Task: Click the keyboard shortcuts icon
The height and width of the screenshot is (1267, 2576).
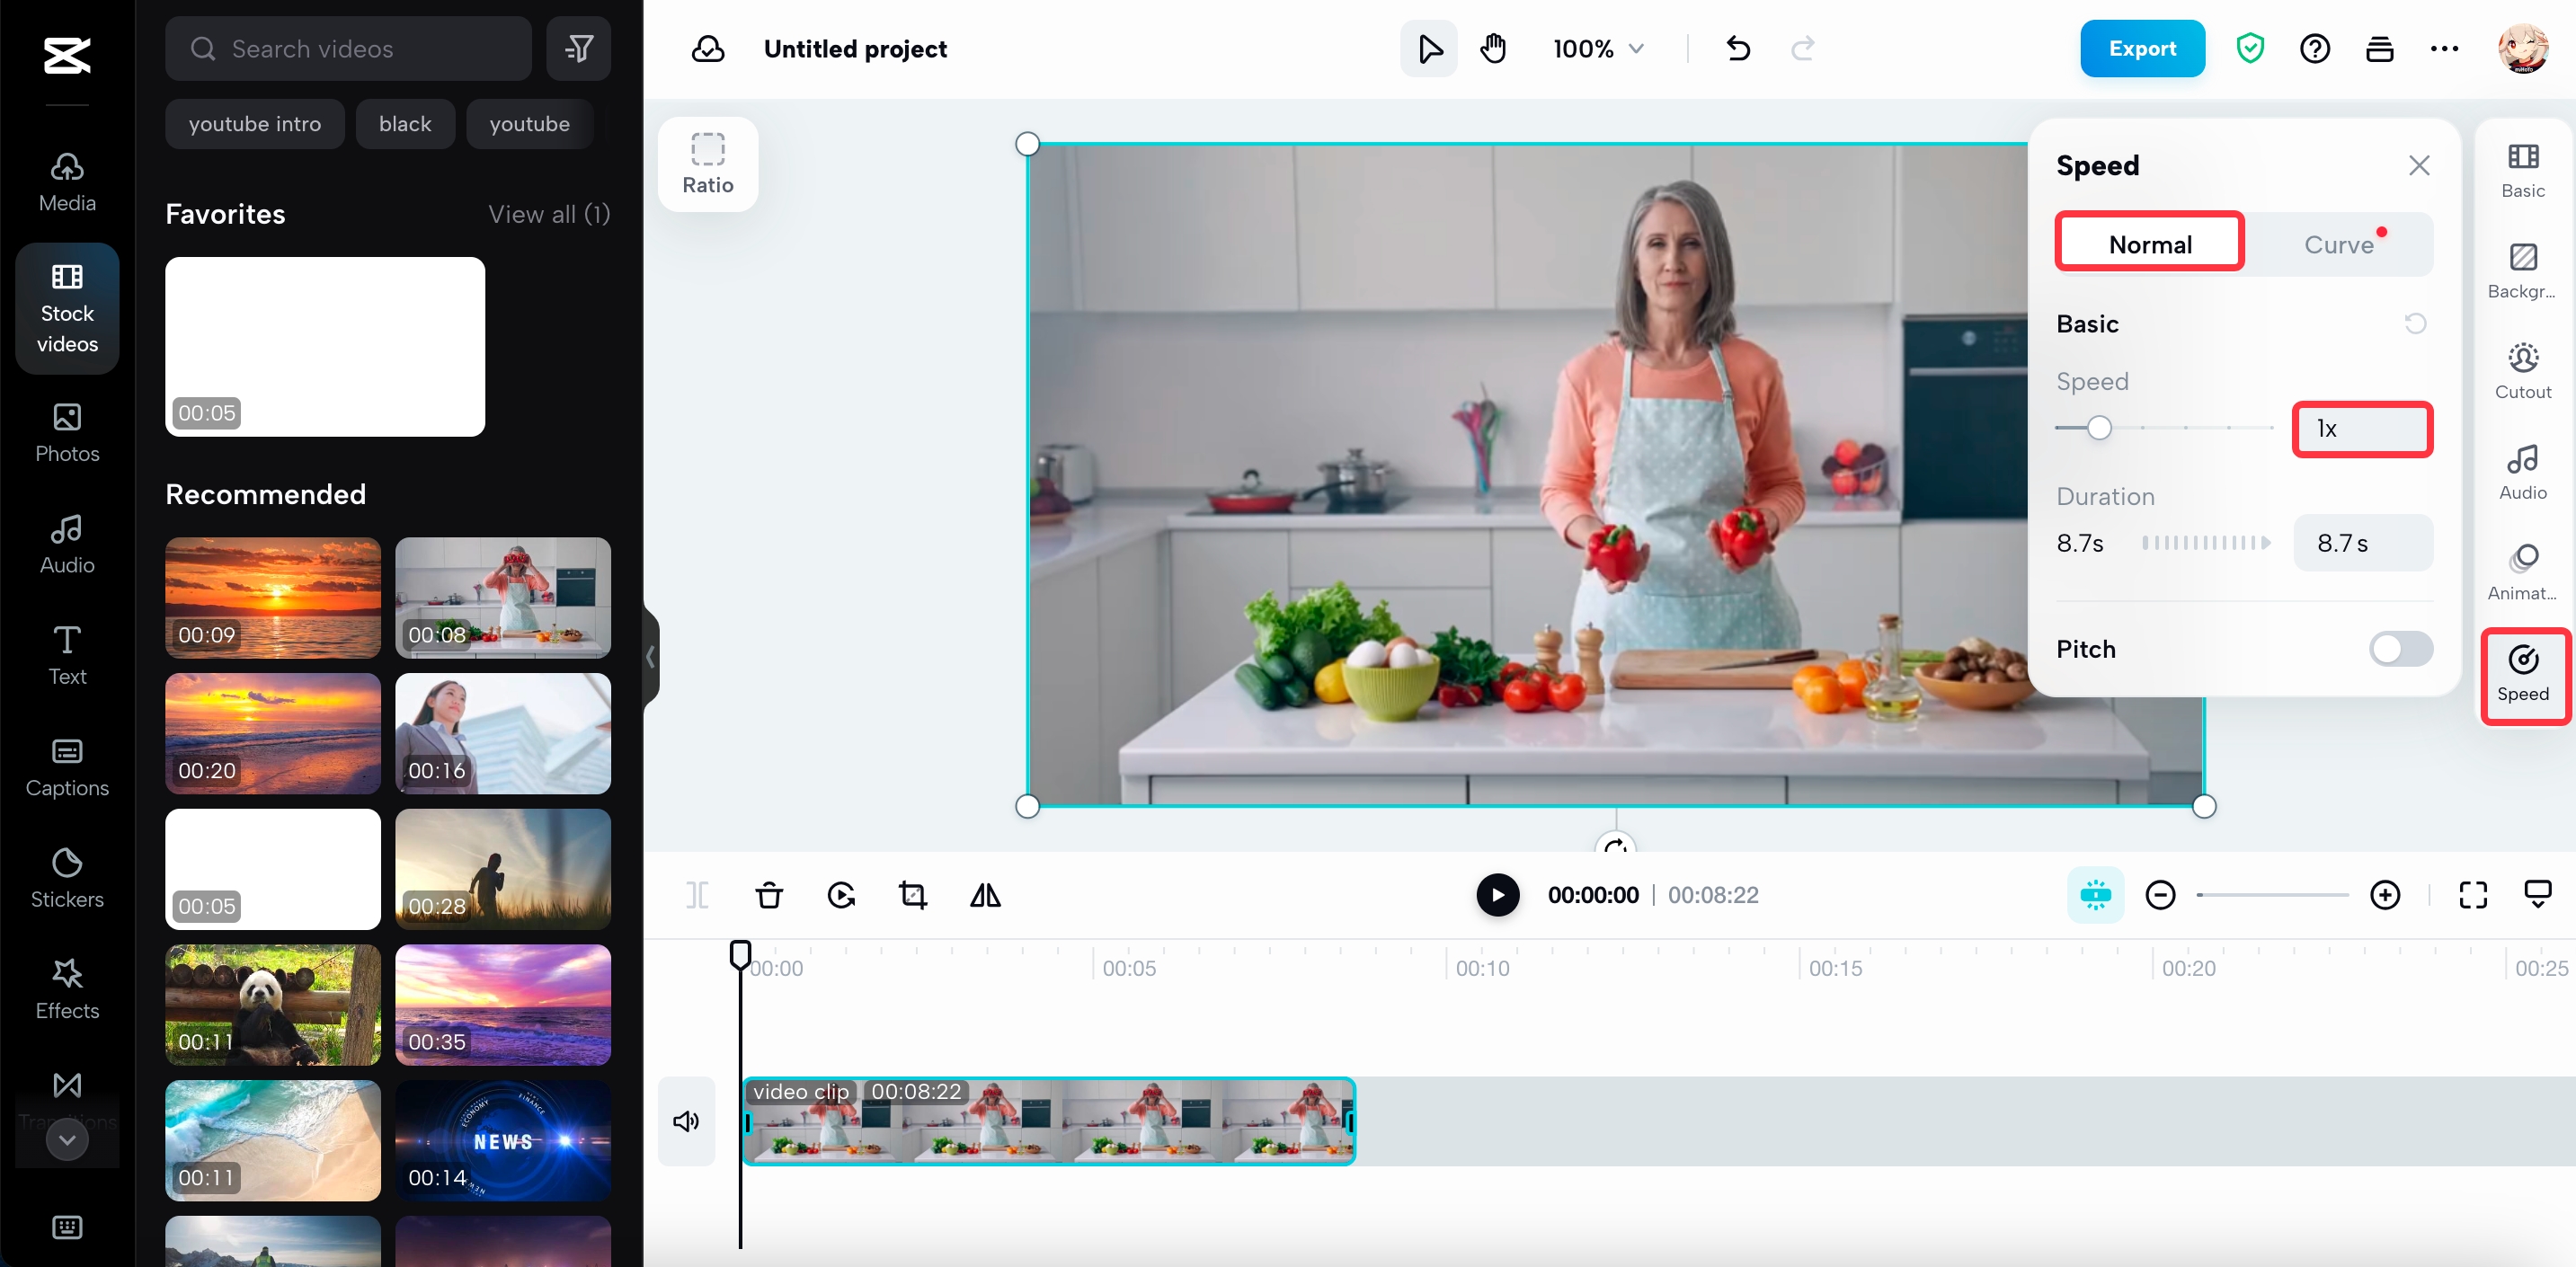Action: pyautogui.click(x=67, y=1226)
